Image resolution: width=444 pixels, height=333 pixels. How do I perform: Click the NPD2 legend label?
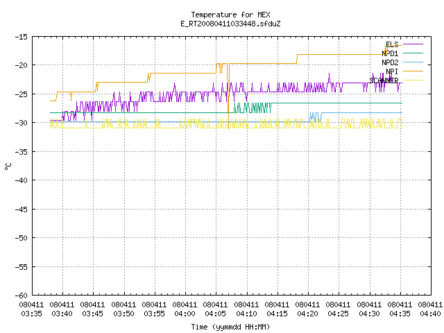[390, 62]
